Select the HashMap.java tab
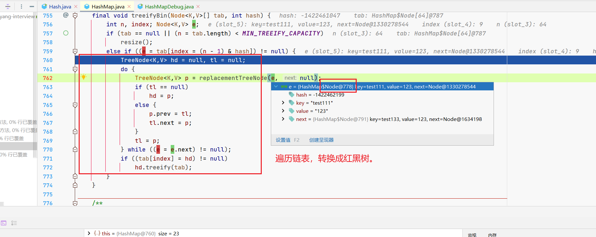Image resolution: width=596 pixels, height=237 pixels. 108,7
